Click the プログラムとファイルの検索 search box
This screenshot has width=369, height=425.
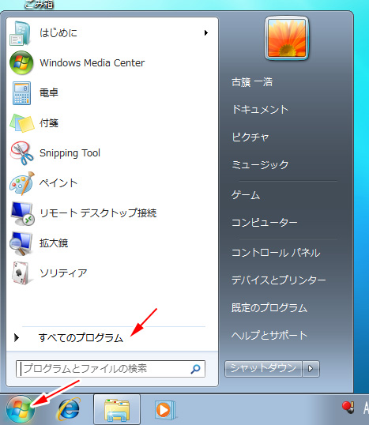111,369
